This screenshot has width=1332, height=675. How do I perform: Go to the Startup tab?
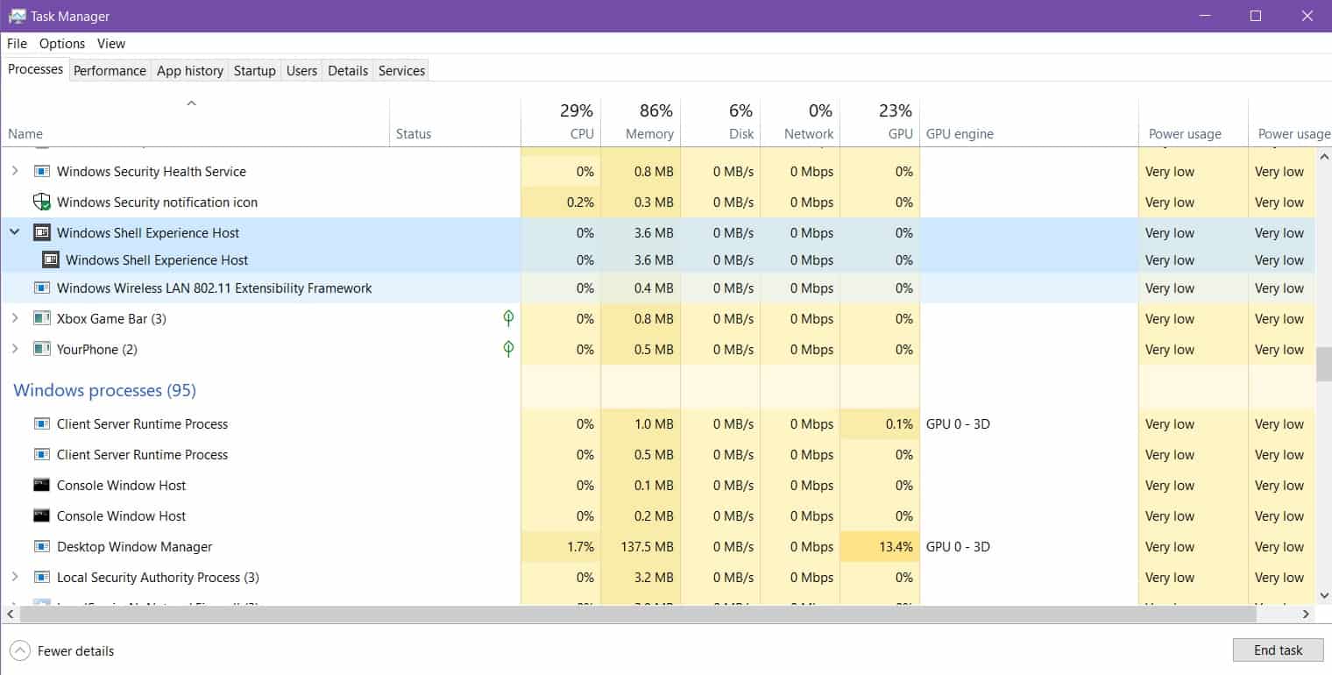[x=255, y=71]
